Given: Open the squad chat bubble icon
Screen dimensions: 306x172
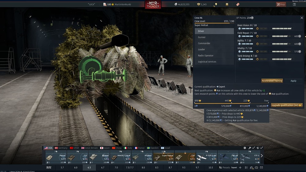Looking at the screenshot, I should [x=256, y=167].
